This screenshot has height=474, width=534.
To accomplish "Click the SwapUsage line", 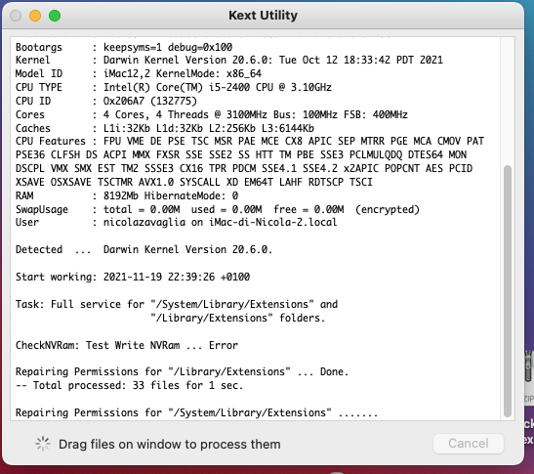I will point(218,209).
